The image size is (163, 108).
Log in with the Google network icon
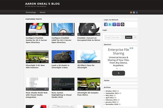[x=114, y=24]
